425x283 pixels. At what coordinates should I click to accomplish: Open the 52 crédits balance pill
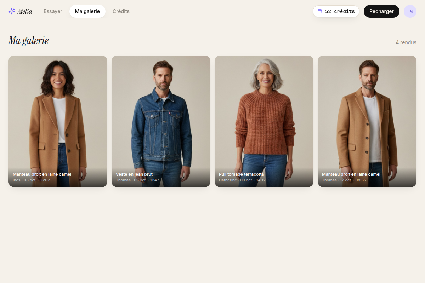(336, 11)
